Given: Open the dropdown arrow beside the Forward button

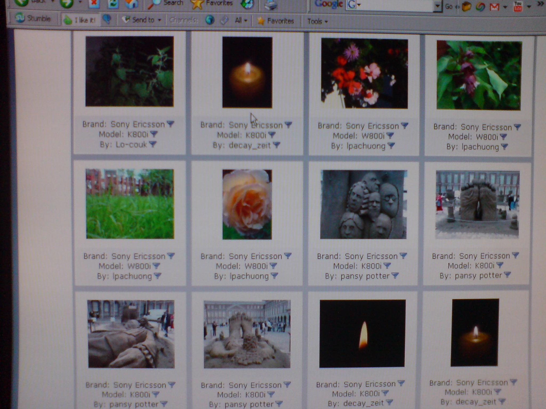Looking at the screenshot, I should click(80, 2).
